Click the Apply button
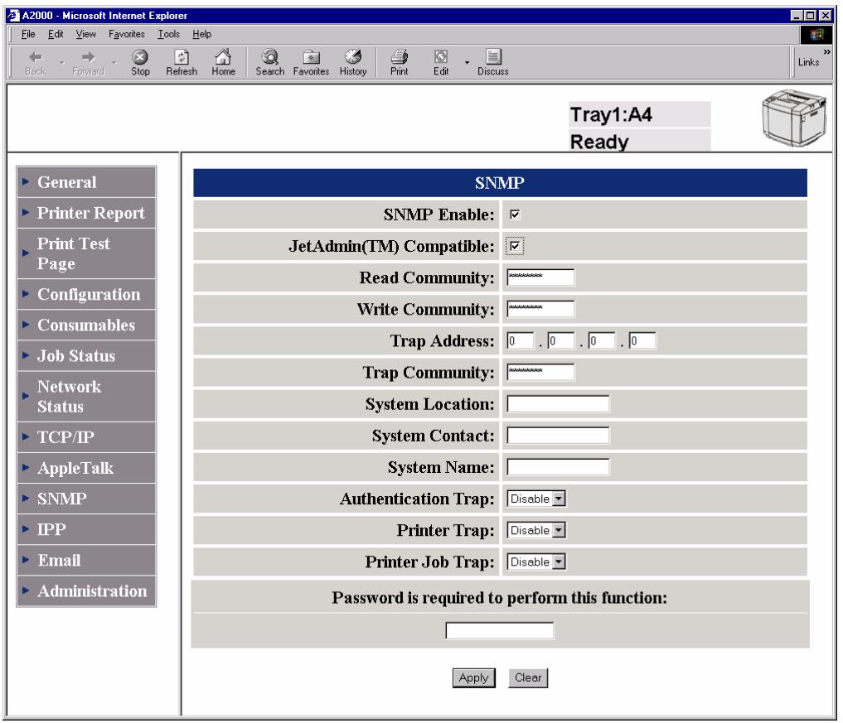This screenshot has width=843, height=723. pyautogui.click(x=473, y=678)
